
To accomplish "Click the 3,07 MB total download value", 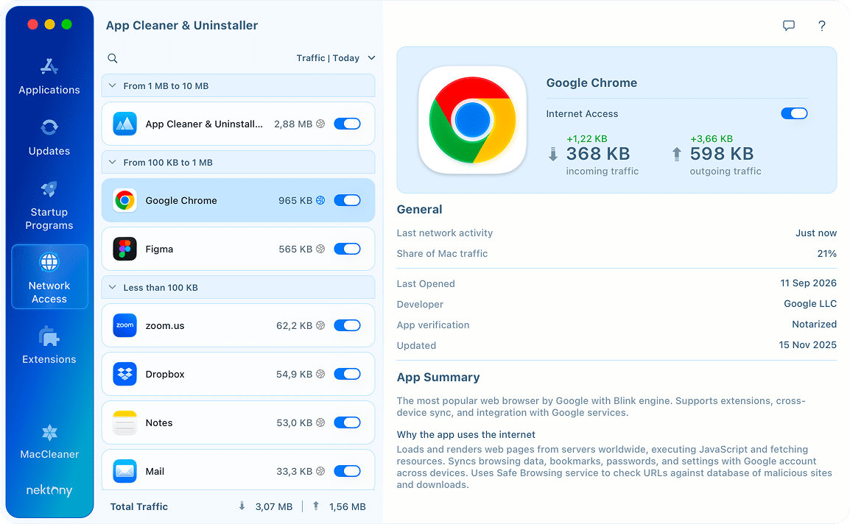I will [x=274, y=506].
